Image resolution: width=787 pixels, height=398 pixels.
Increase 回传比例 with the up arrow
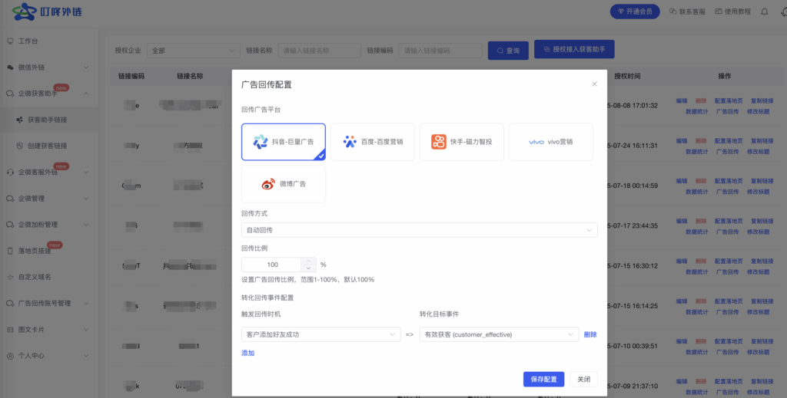(x=308, y=261)
